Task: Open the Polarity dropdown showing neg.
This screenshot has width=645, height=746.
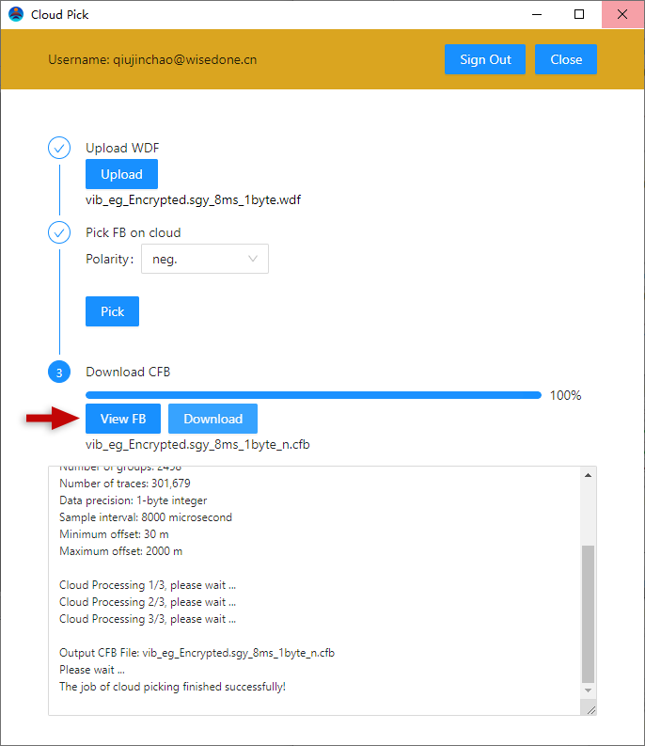Action: tap(204, 259)
